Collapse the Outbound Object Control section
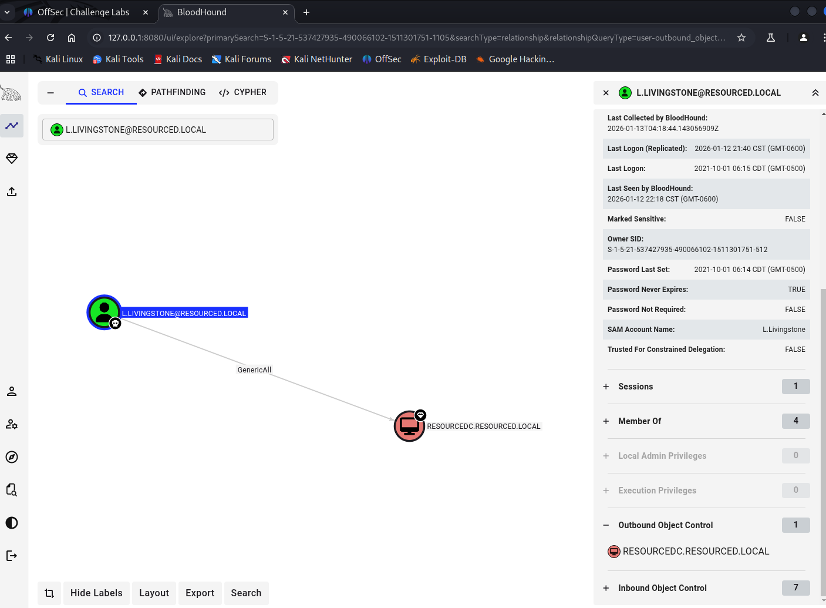 (x=606, y=525)
